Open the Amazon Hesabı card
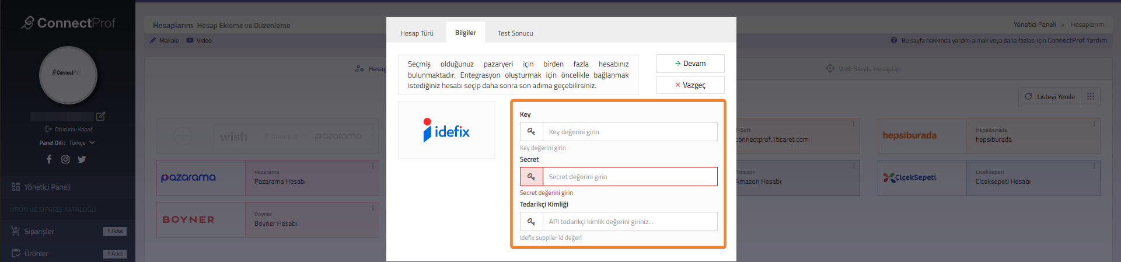Screen dimensions: 1121x262 798,178
